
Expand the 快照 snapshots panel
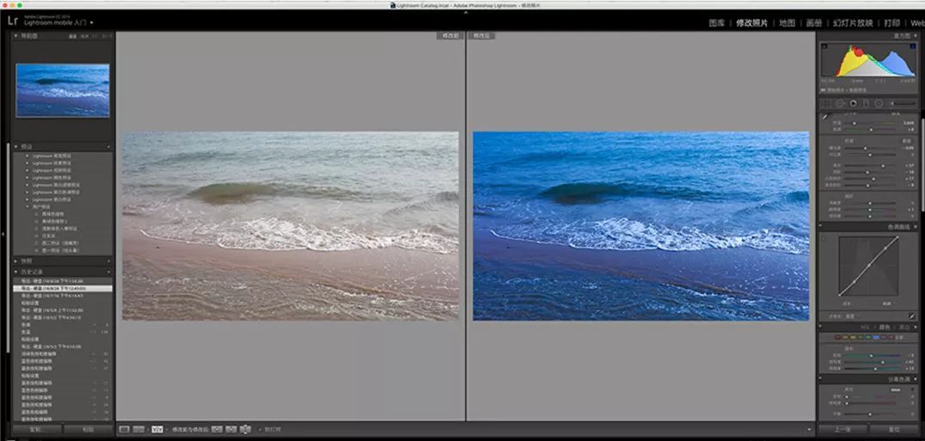15,260
